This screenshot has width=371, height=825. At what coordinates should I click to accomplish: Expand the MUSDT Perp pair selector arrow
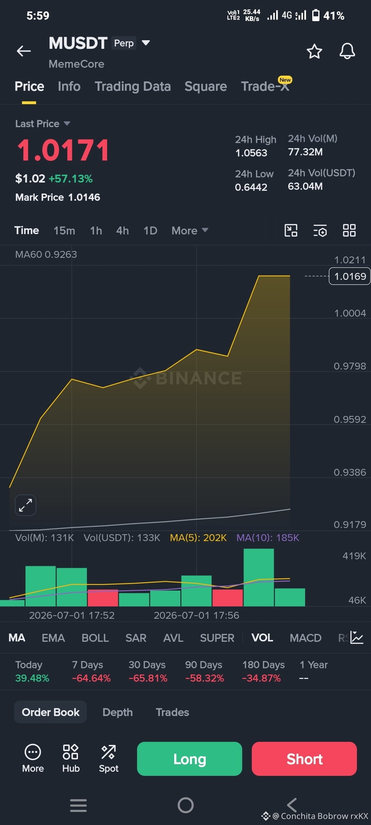(146, 43)
